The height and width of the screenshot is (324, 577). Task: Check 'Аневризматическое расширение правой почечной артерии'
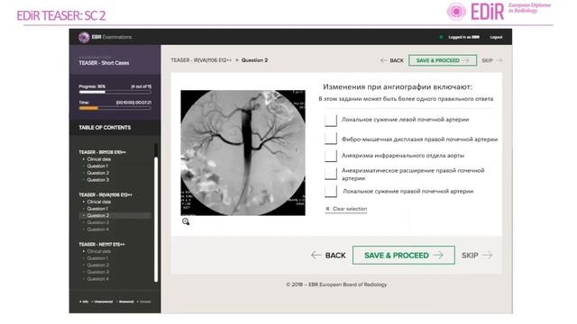(331, 174)
